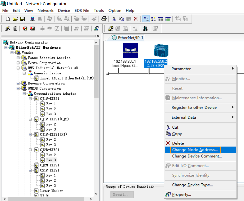Select the Find device binoculars icon
Screen dimensions: 244x201
(x=145, y=28)
